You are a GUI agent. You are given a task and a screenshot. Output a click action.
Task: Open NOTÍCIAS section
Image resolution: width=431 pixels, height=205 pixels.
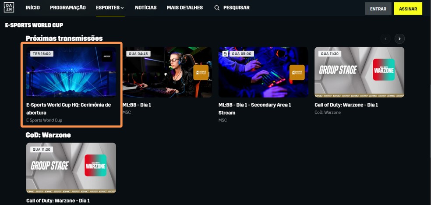146,8
